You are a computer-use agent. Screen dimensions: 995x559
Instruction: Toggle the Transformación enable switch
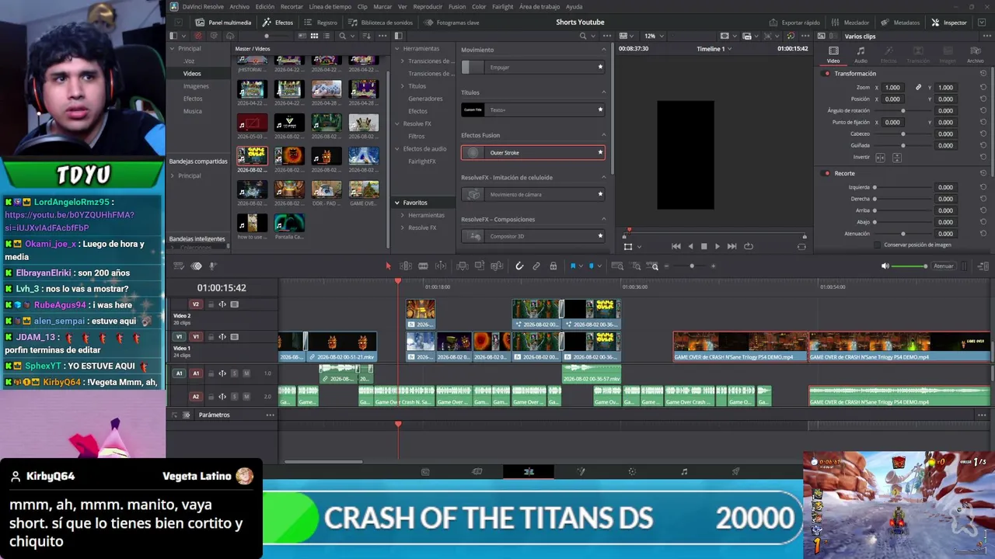827,74
